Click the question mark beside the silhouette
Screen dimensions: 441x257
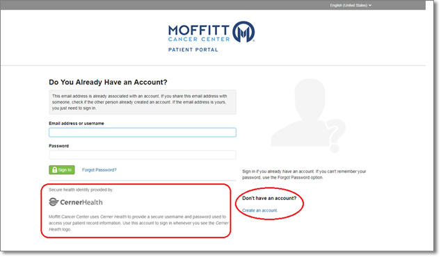335,135
